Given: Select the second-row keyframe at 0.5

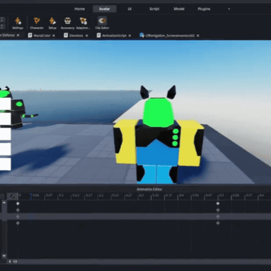Looking at the screenshot, I should point(218,210).
